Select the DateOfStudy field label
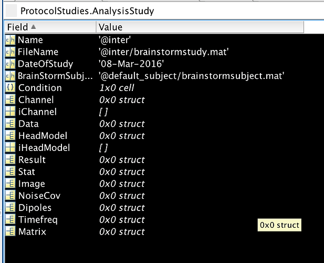The width and height of the screenshot is (324, 263). pyautogui.click(x=46, y=64)
